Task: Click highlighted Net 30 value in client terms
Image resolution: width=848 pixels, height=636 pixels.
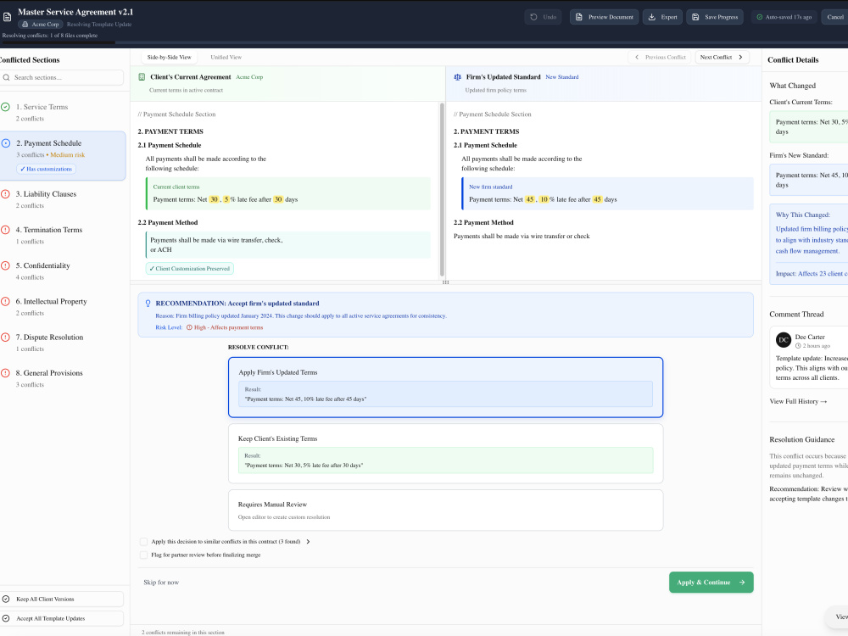Action: point(215,199)
